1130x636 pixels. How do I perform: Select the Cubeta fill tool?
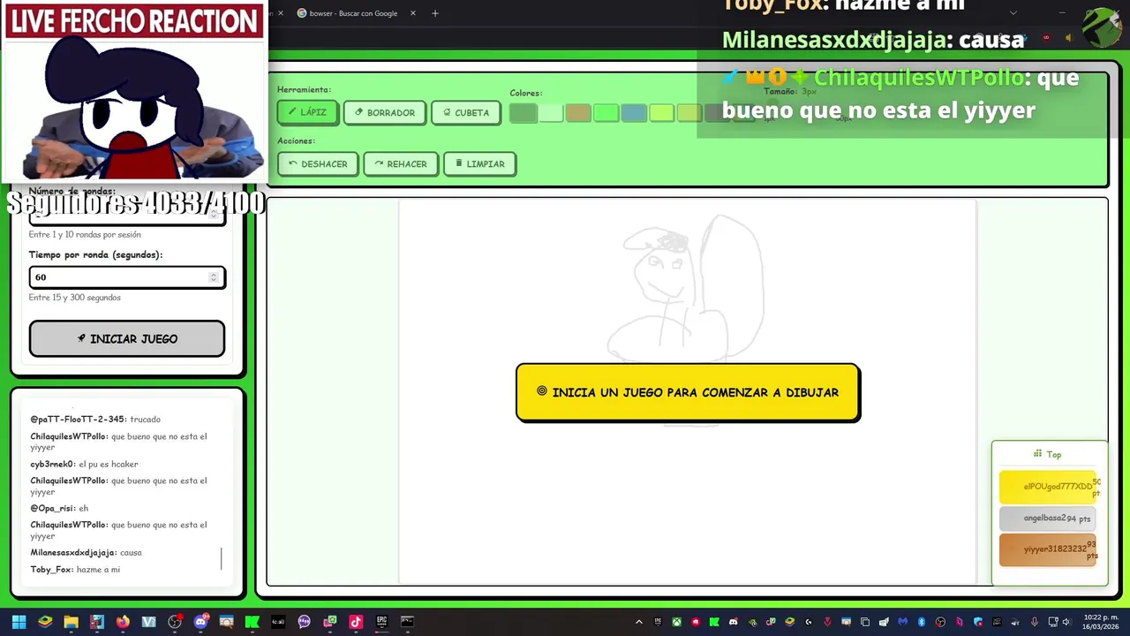[x=466, y=112]
